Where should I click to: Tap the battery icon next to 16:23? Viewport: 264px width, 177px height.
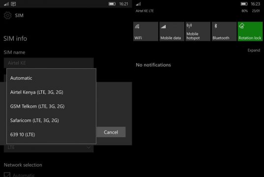tap(244, 4)
